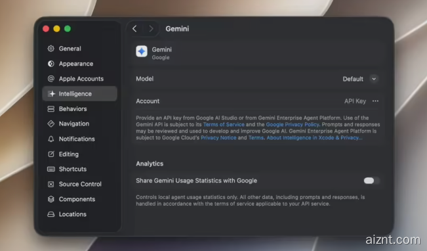
Task: Open the Account ellipsis options menu
Action: (x=375, y=101)
